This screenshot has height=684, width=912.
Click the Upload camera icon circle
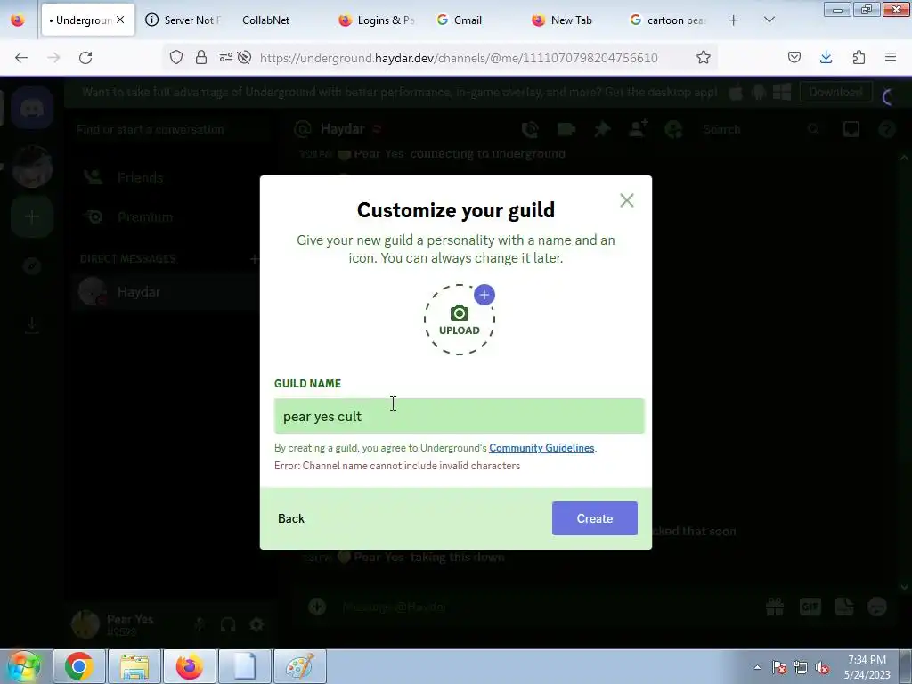tap(459, 320)
